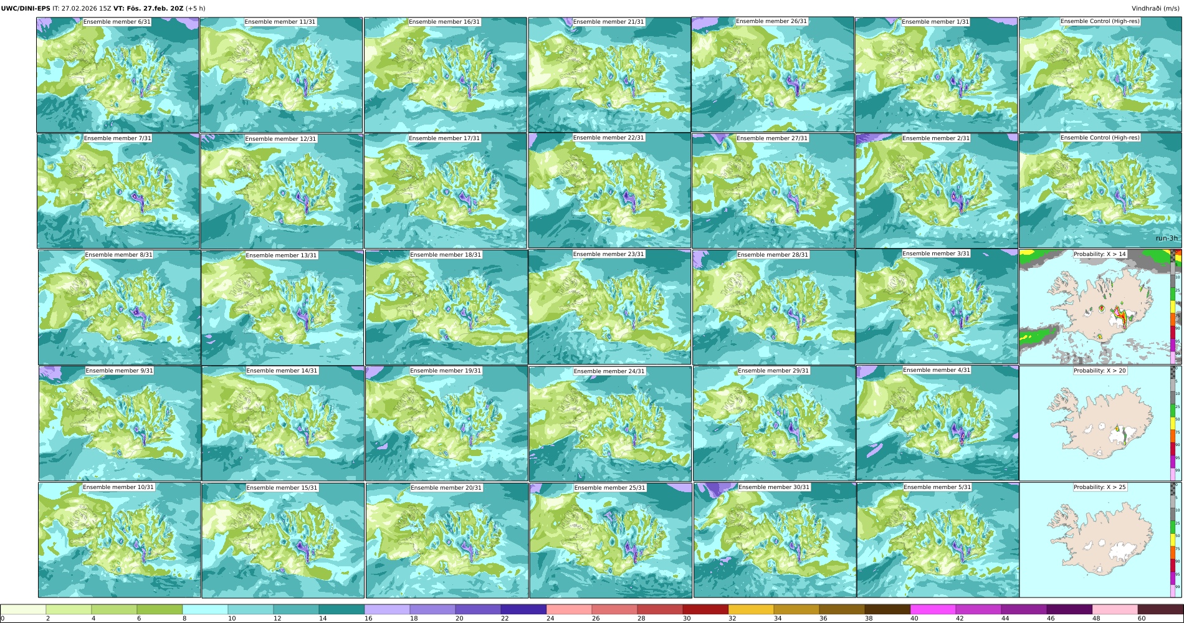The image size is (1184, 623).
Task: Open Ensemble member 9/31 wind map
Action: coord(120,424)
